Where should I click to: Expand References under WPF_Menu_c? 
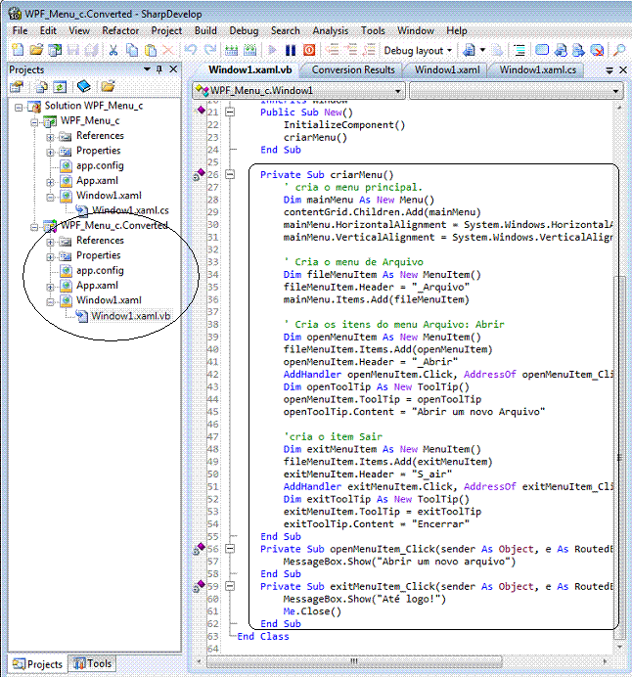click(50, 137)
